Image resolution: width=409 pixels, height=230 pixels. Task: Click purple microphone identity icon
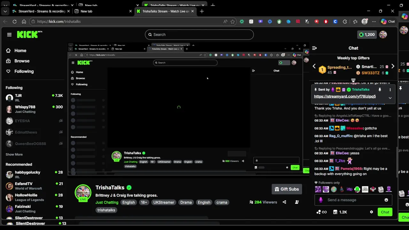(x=321, y=200)
